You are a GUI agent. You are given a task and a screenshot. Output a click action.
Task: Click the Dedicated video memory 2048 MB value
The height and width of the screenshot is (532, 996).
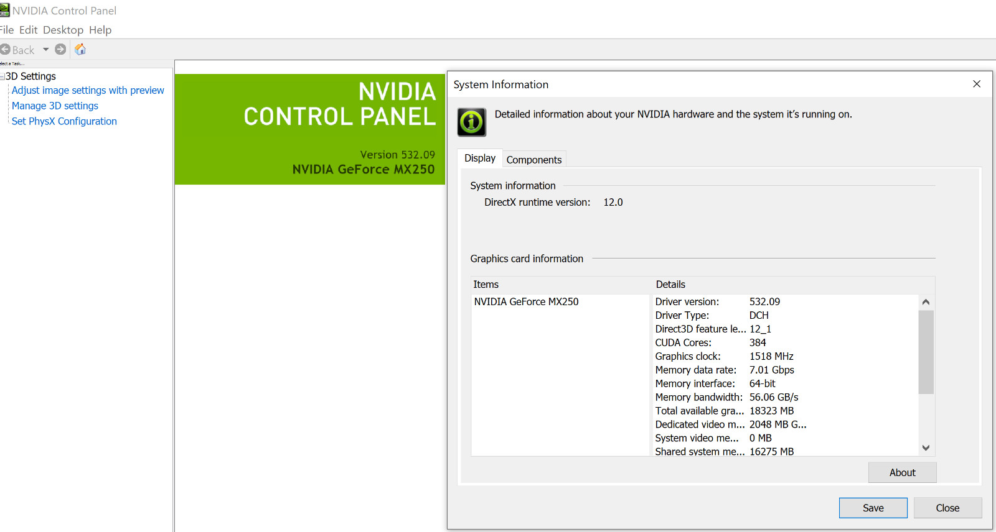click(x=778, y=425)
